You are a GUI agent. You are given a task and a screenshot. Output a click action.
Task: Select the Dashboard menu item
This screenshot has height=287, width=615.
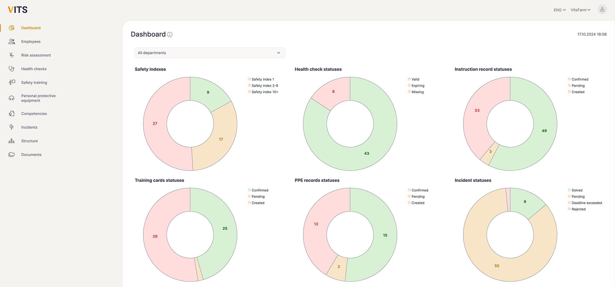31,28
